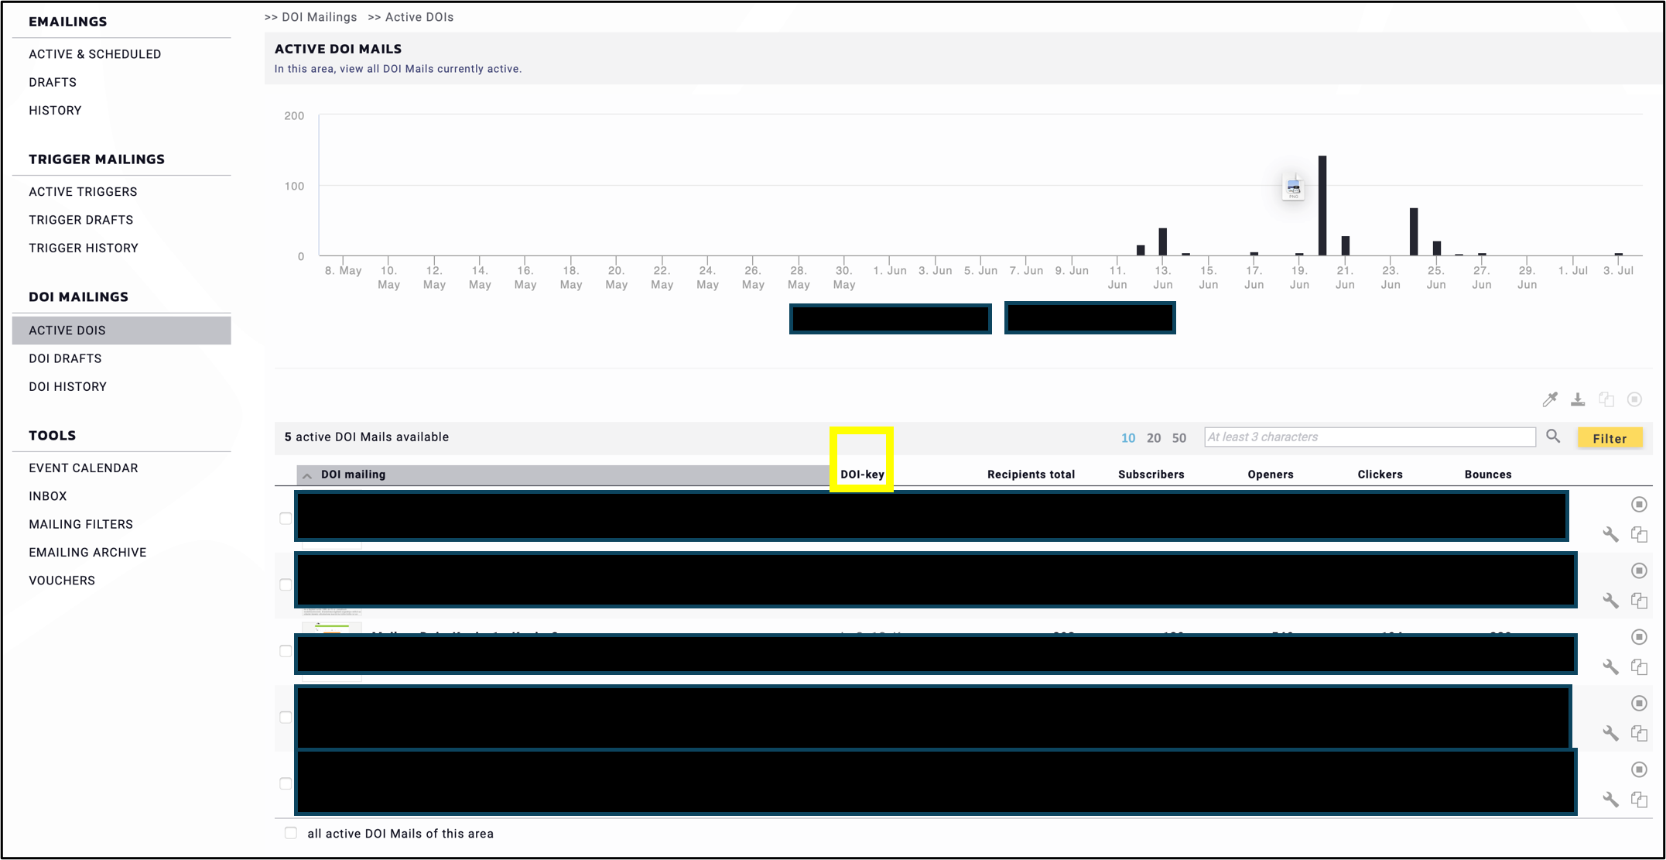Viewport: 1666px width, 860px height.
Task: Tick the fifth DOI row checkbox
Action: pos(286,783)
